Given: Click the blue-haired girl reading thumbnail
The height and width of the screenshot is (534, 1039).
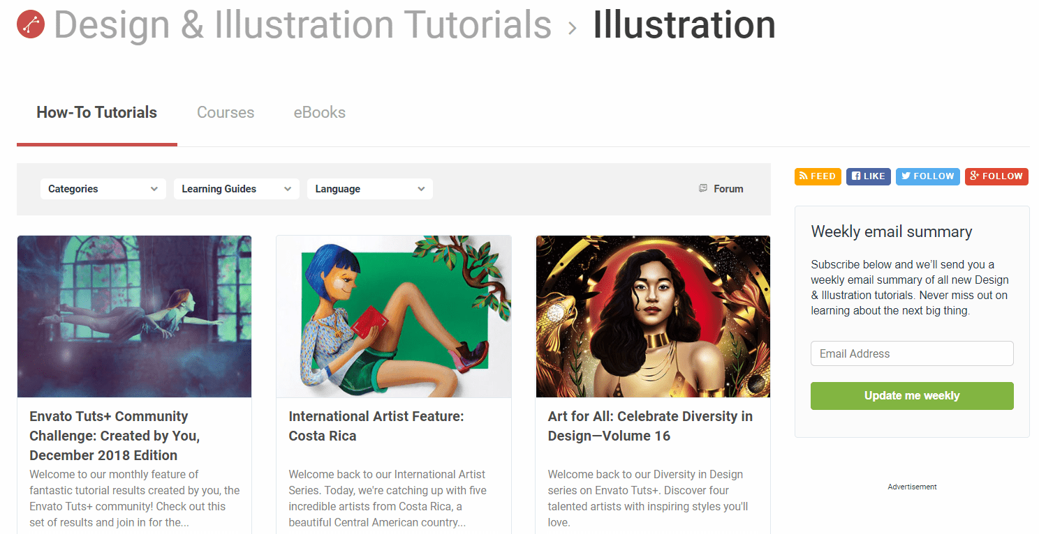Looking at the screenshot, I should [394, 316].
